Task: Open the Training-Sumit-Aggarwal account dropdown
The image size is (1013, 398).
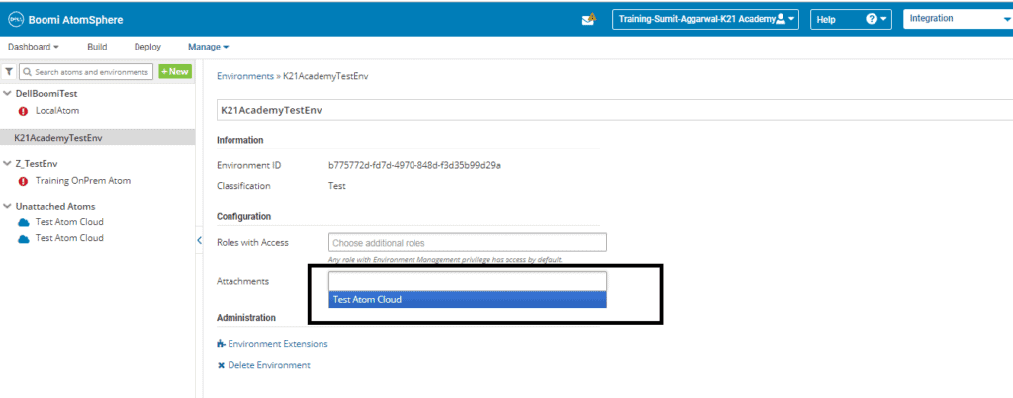Action: [x=705, y=19]
